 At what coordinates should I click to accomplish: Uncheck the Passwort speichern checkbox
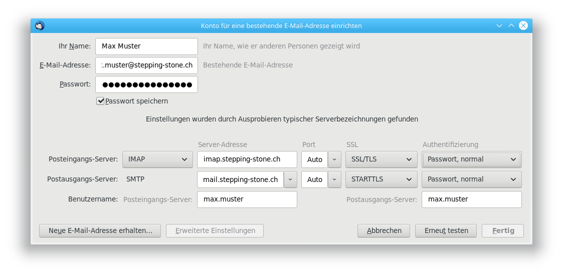tap(100, 101)
